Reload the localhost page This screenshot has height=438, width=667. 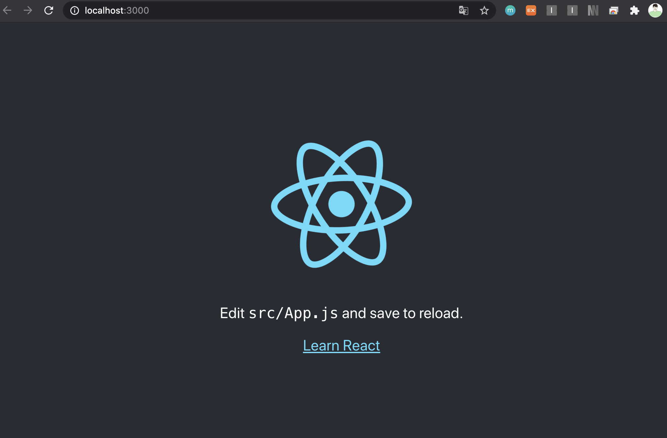click(x=49, y=10)
